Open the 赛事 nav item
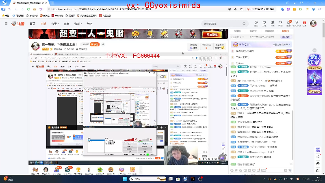325x183 pixels. (x=66, y=24)
